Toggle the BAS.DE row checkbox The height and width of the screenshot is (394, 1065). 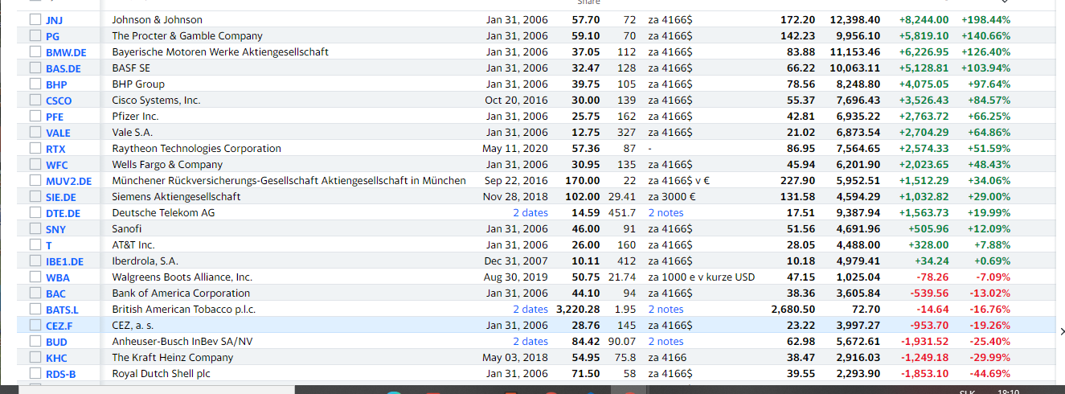pos(35,68)
